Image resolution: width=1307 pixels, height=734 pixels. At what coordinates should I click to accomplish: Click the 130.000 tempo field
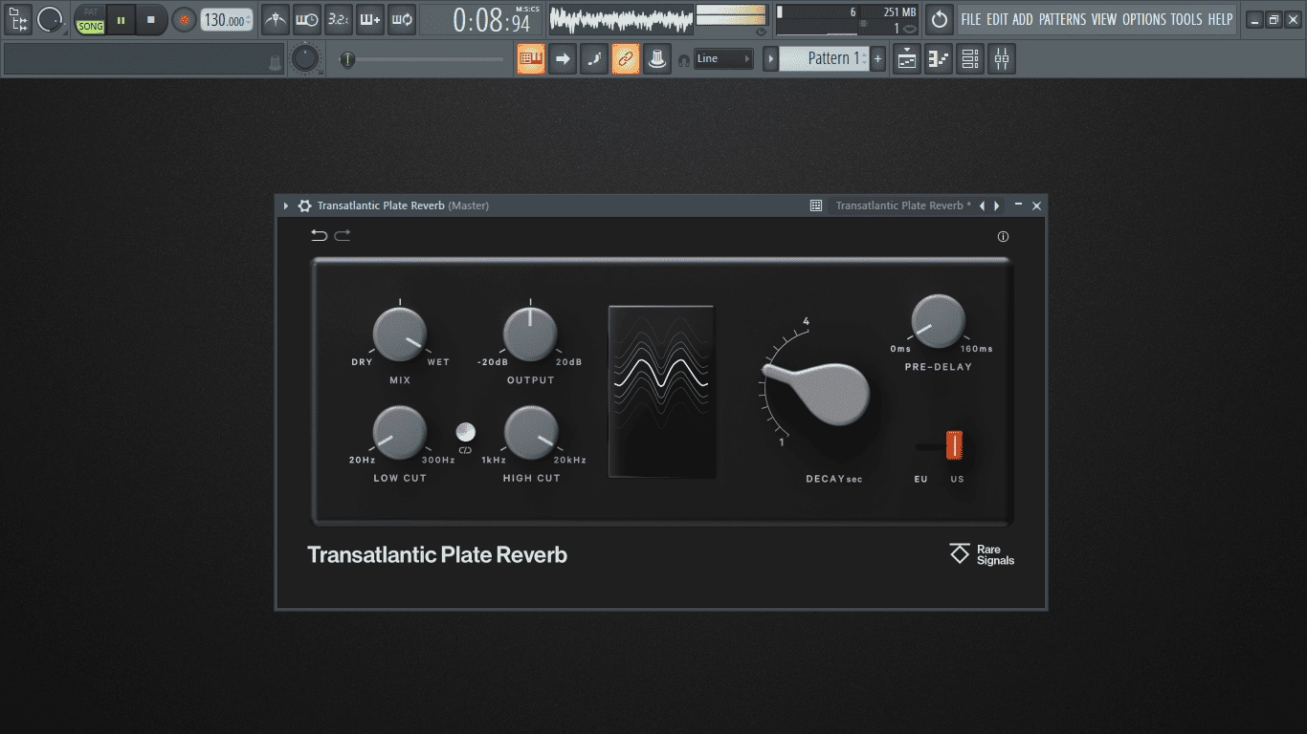click(227, 20)
